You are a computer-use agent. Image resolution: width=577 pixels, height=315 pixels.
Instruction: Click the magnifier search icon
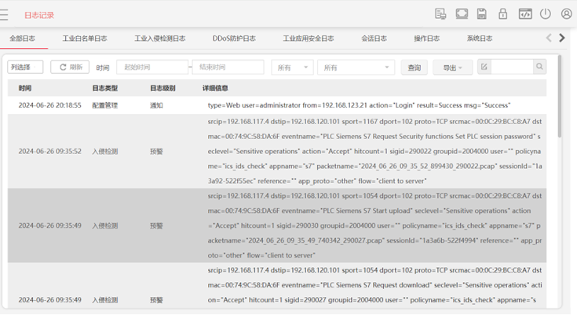[x=539, y=67]
